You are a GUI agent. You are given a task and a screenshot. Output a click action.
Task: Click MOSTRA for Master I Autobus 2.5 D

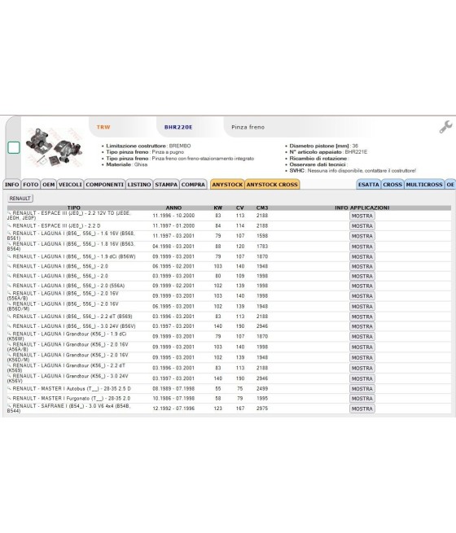[x=362, y=389]
